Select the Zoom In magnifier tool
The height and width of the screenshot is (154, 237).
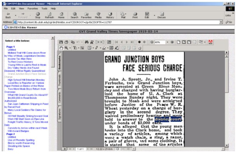[x=66, y=48]
